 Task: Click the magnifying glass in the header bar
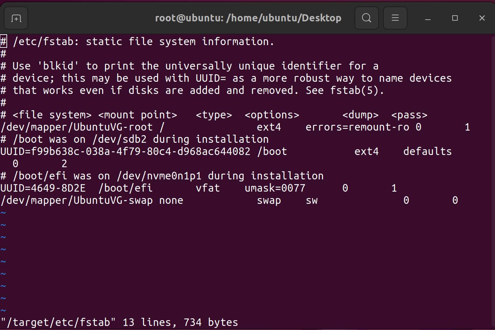[366, 18]
